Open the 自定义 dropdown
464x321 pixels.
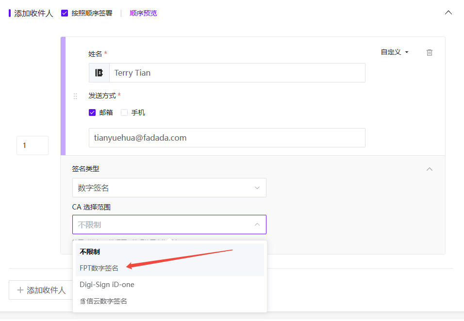pyautogui.click(x=395, y=52)
